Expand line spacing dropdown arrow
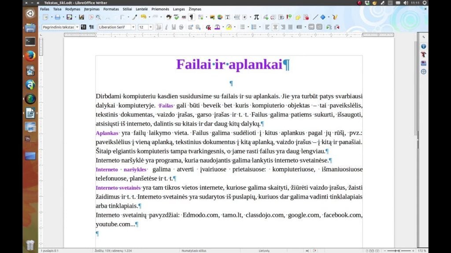This screenshot has width=451, height=253. (305, 27)
